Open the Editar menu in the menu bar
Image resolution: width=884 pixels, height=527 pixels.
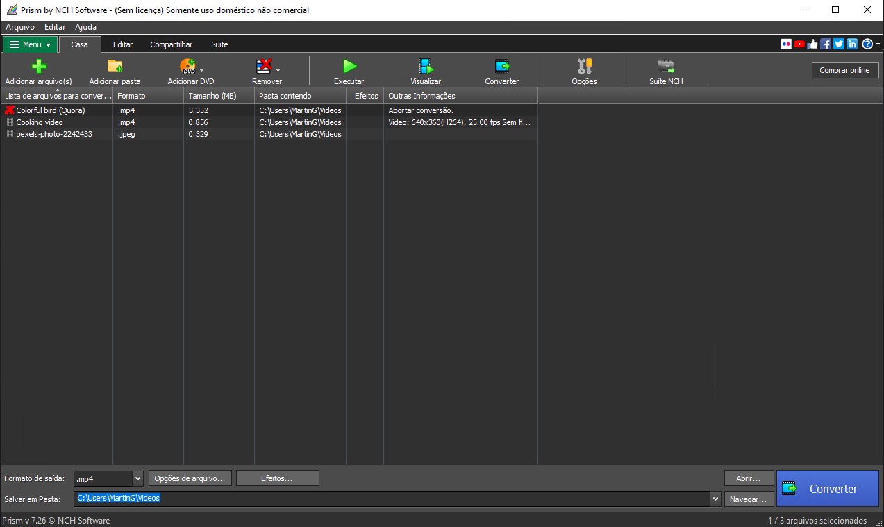coord(55,27)
